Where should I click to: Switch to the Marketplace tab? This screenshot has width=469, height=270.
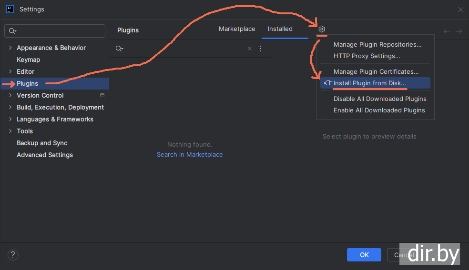(x=237, y=29)
